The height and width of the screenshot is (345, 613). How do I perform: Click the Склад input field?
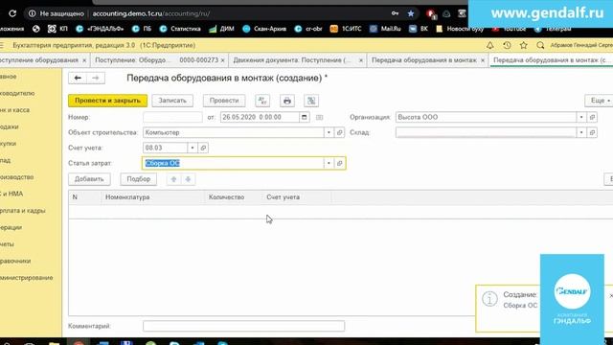pos(486,132)
